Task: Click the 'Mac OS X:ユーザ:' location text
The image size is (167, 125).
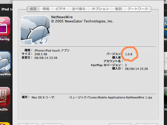Action: pos(43,97)
